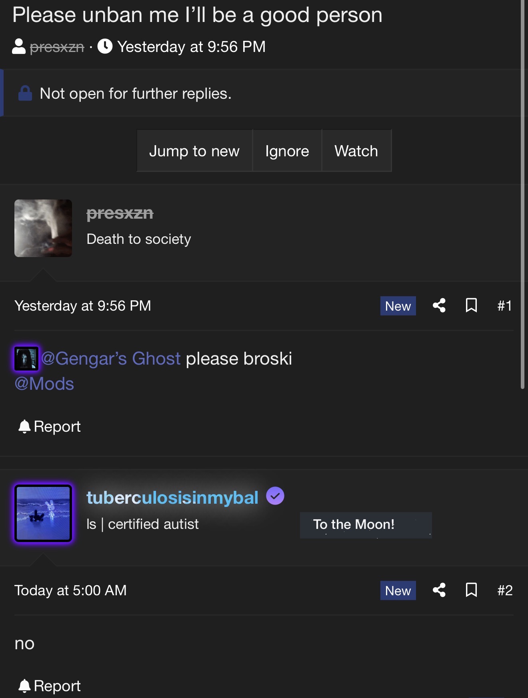Open the tuberculosisinmybal username profile link

(x=172, y=498)
